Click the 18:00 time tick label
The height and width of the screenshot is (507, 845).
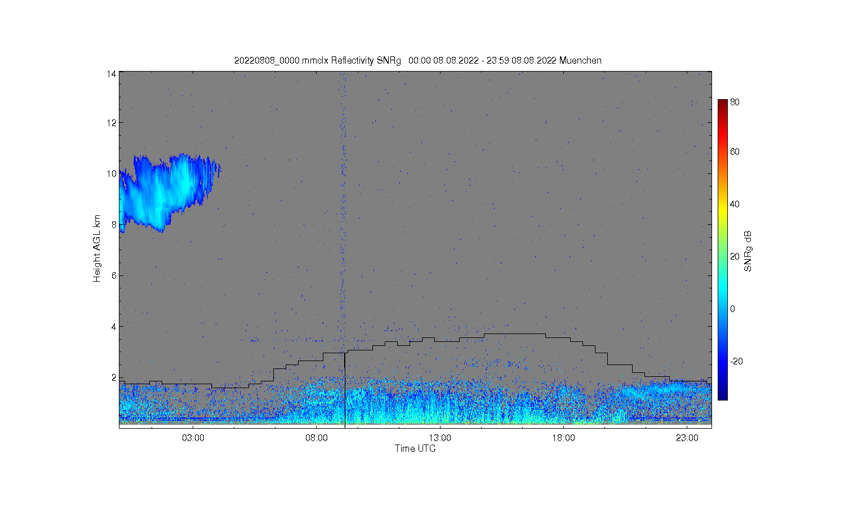[x=563, y=438]
